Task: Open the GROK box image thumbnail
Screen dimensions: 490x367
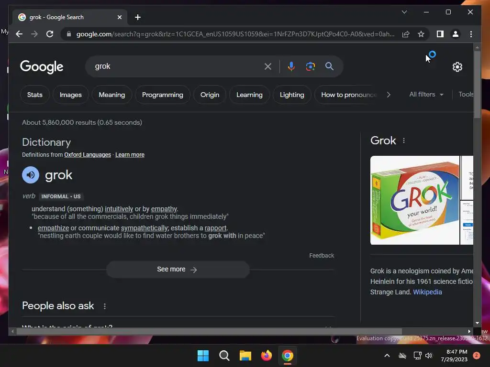Action: click(415, 200)
